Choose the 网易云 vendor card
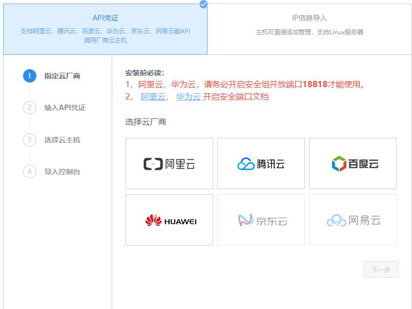 pos(353,220)
